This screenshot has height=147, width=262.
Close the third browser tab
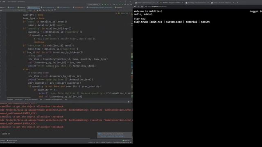coord(208,3)
